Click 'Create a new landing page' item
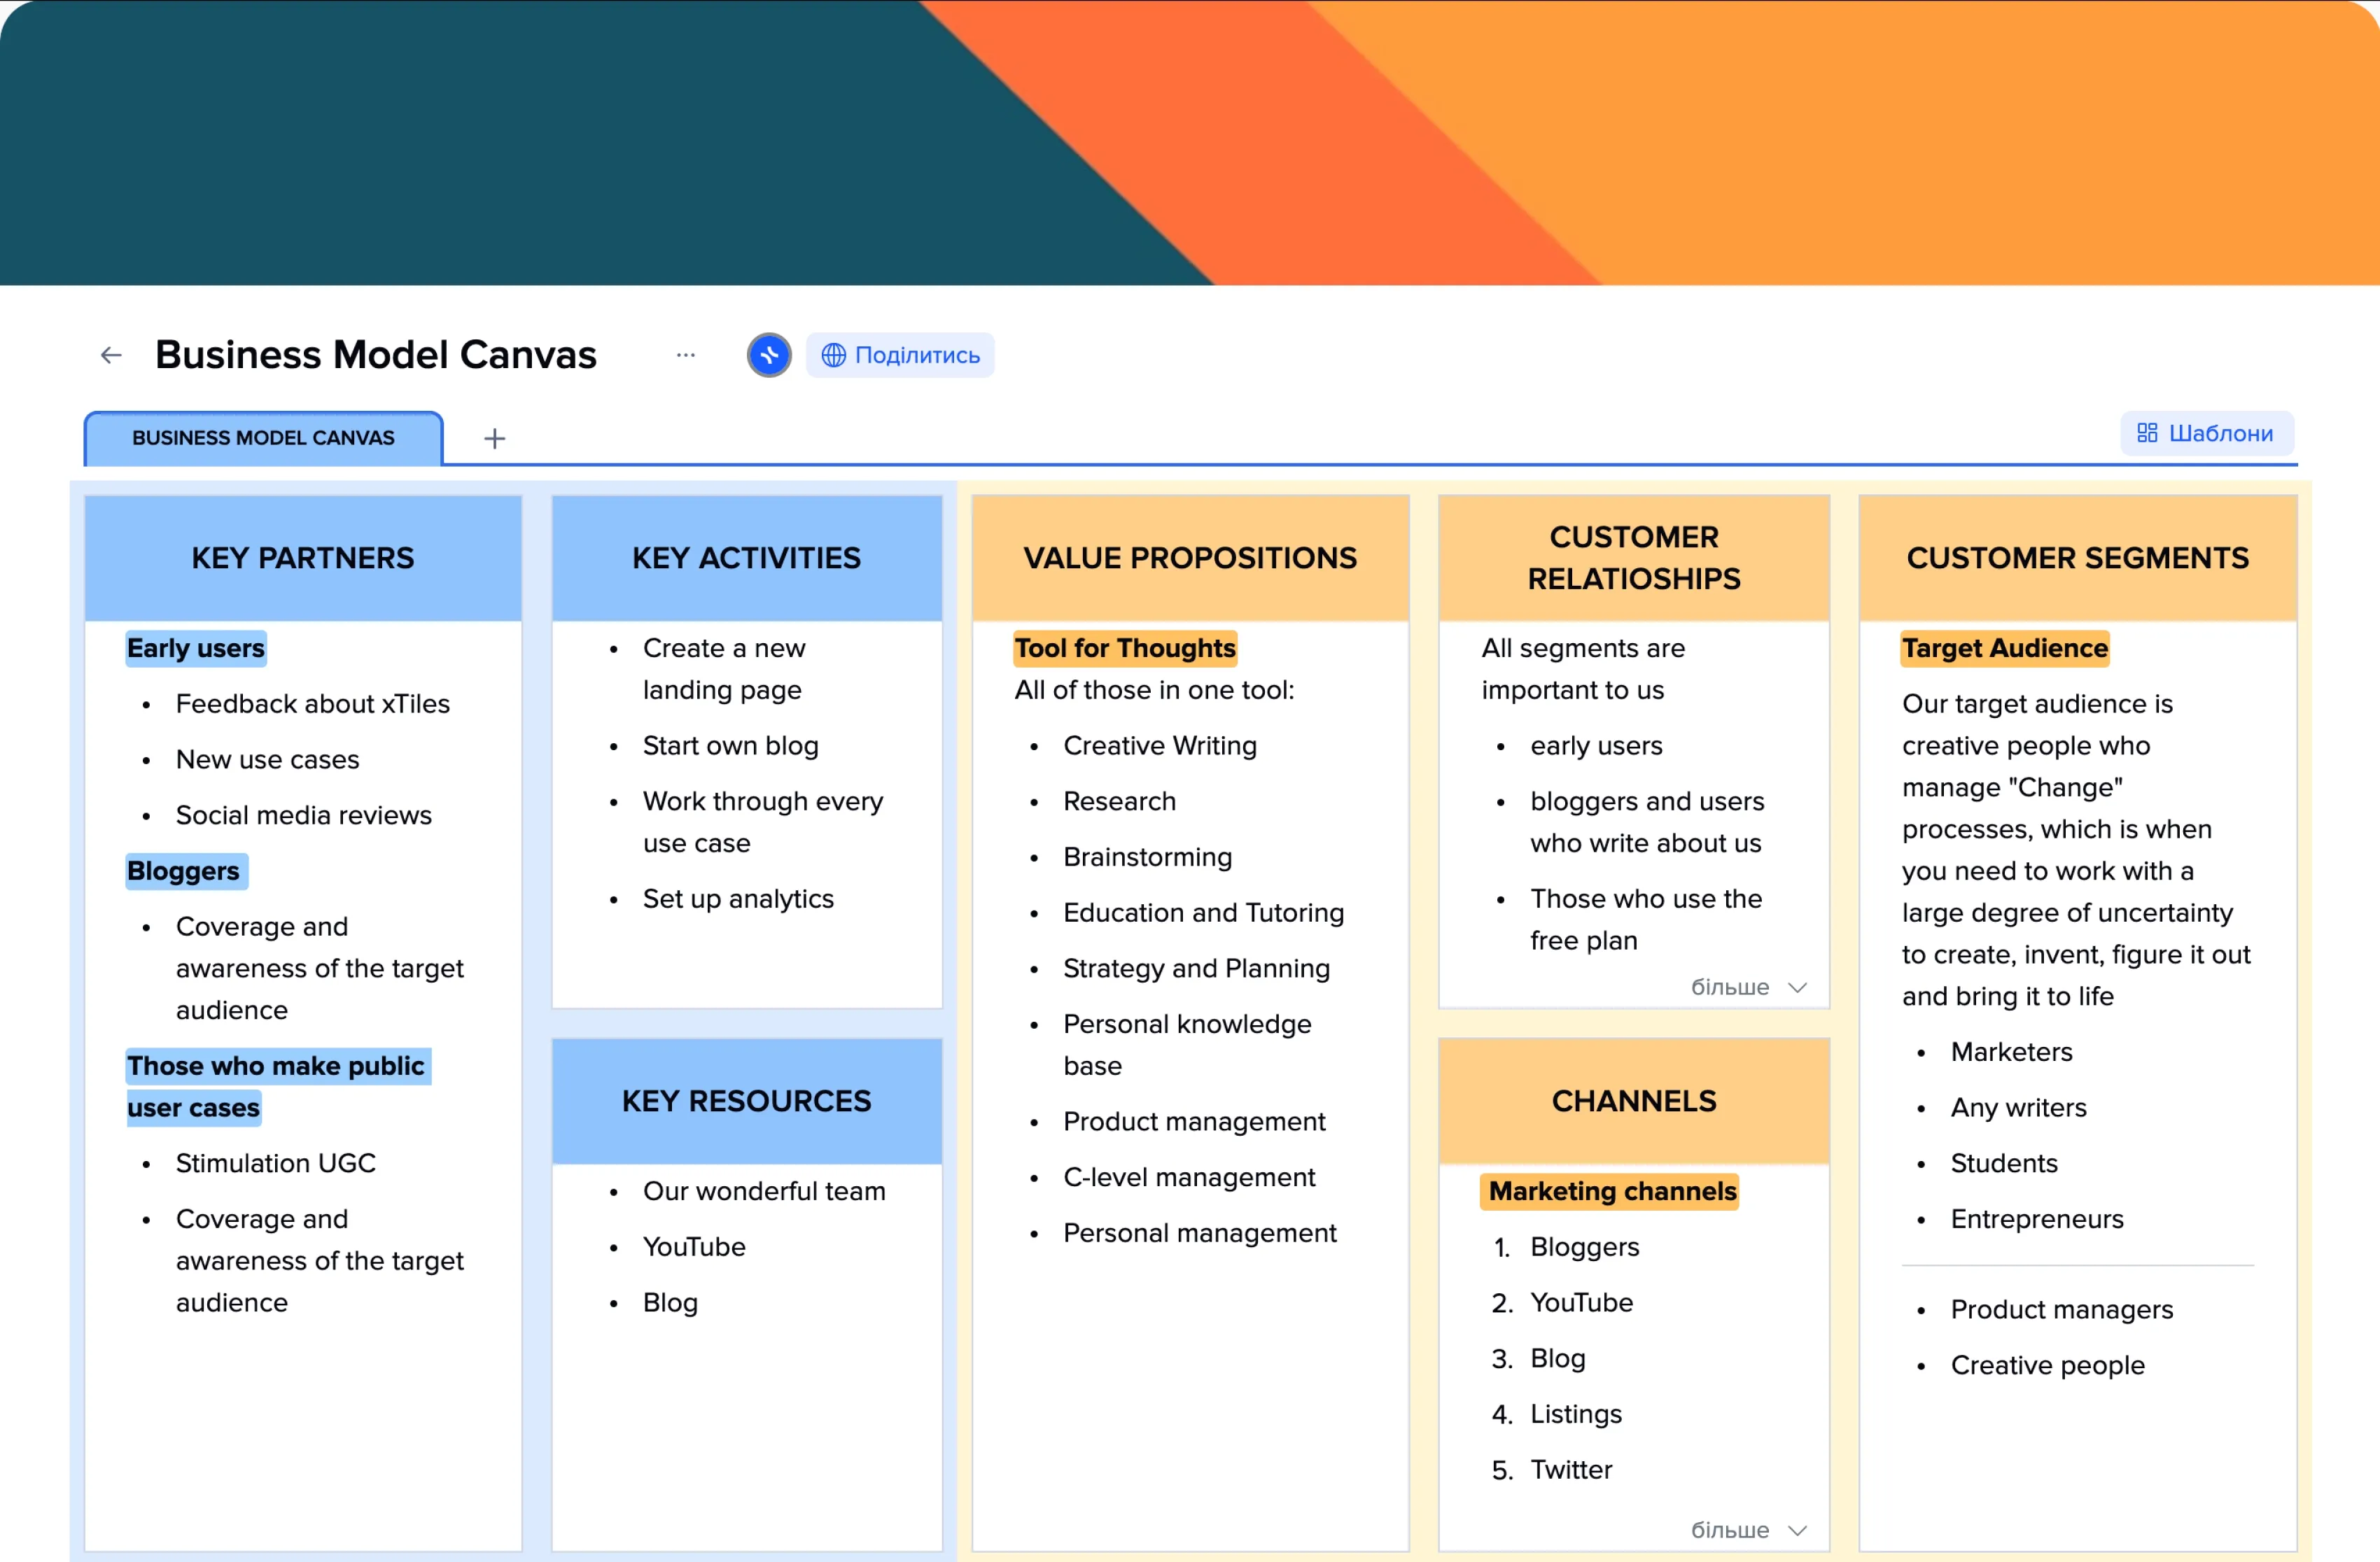Image resolution: width=2380 pixels, height=1562 pixels. click(724, 669)
